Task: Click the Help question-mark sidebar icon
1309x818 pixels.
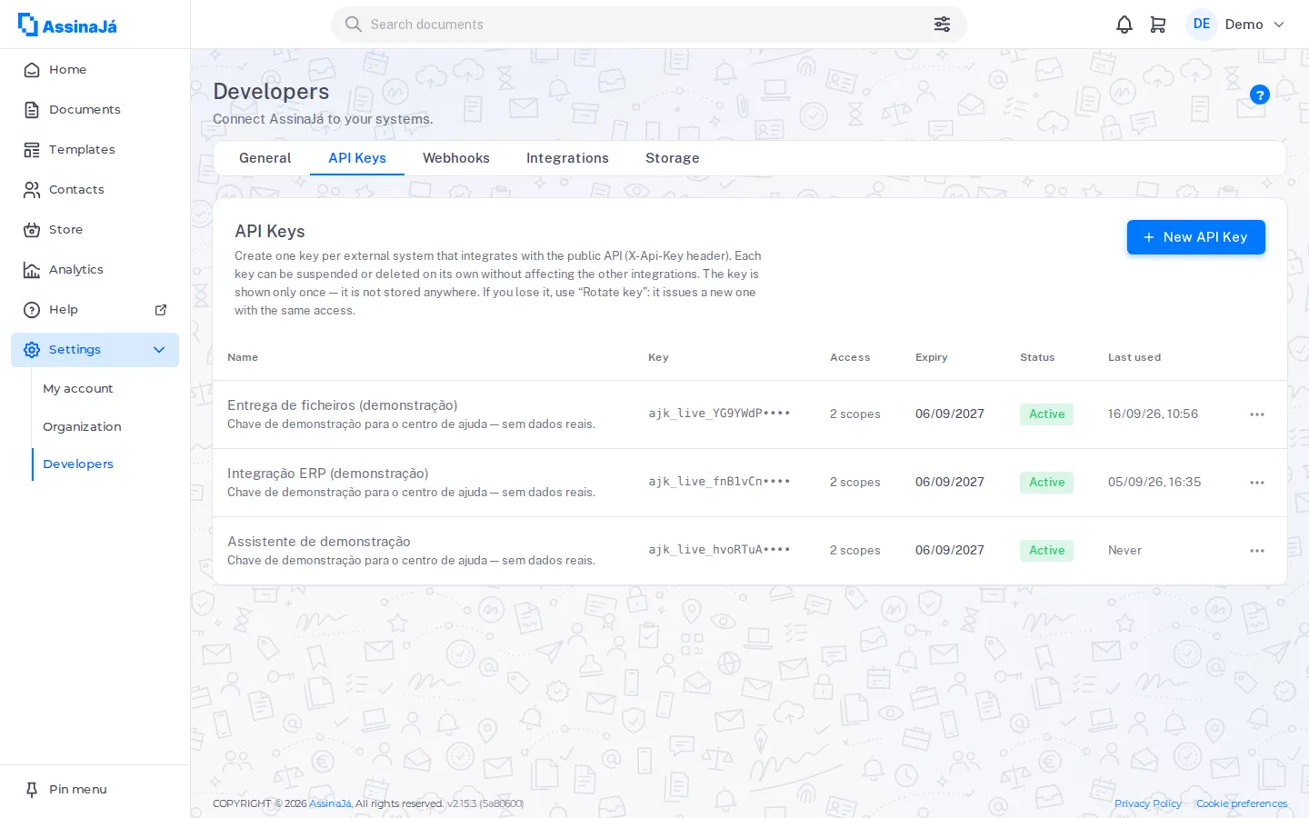Action: tap(32, 310)
